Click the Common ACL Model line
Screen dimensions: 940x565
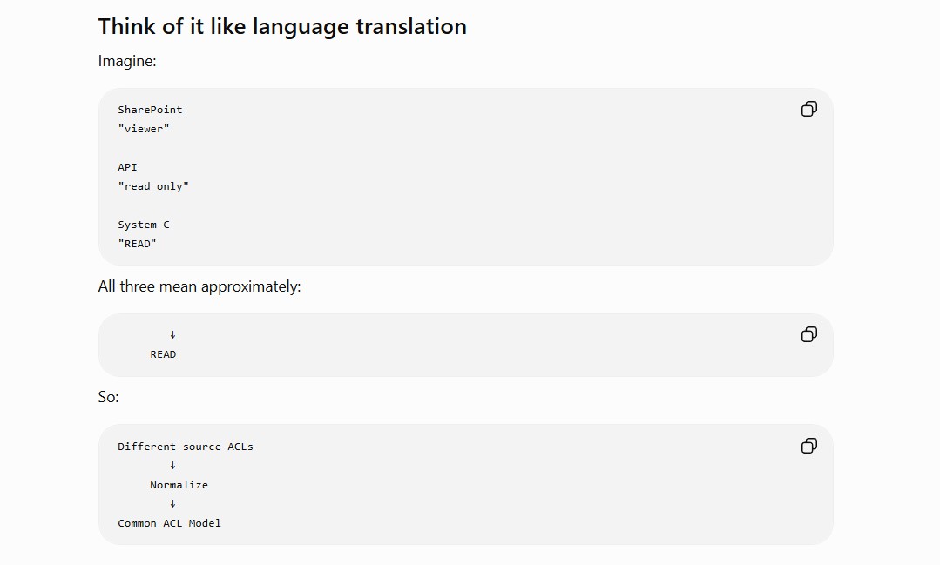170,524
